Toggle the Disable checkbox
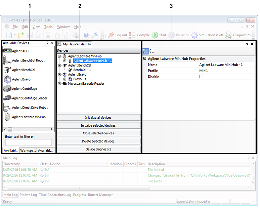Viewport: 260px width, 209px height. coord(201,77)
